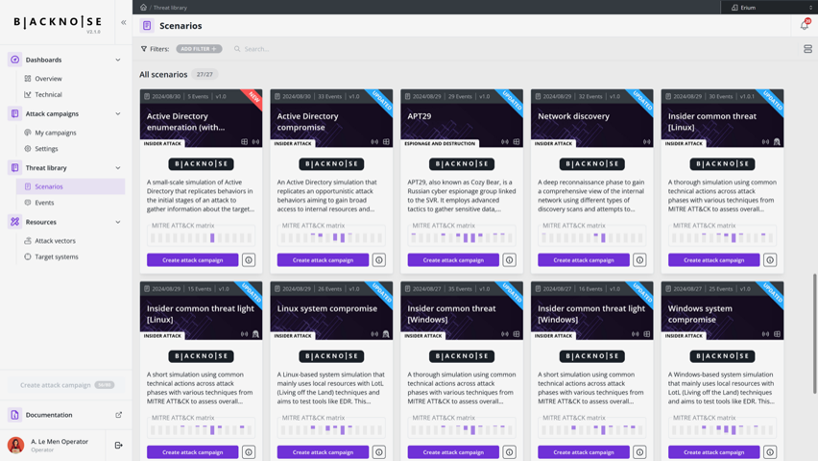
Task: Open the Technical dashboard
Action: pyautogui.click(x=49, y=94)
